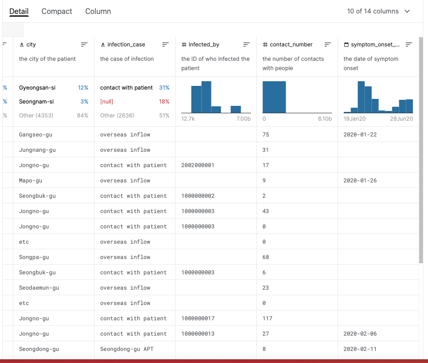This screenshot has height=363, width=428.
Task: Click the sort icon for symptom_onset column
Action: (x=409, y=45)
